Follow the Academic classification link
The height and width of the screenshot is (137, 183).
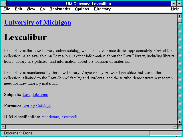click(50, 117)
